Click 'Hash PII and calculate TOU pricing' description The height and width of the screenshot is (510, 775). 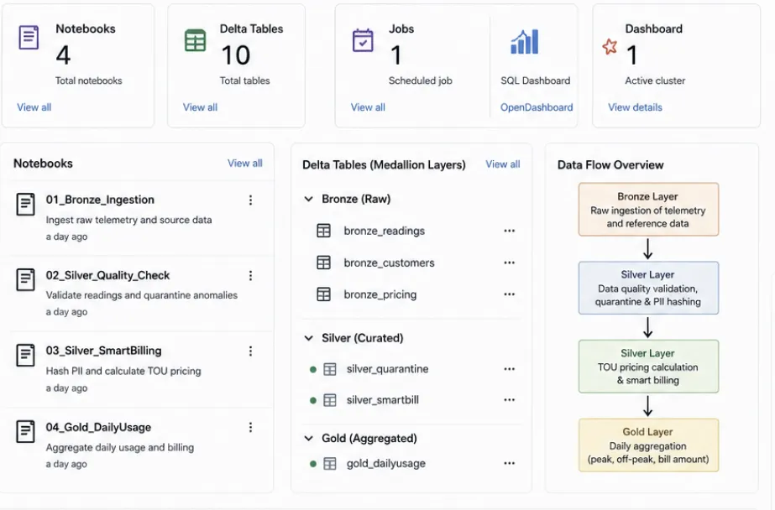123,371
